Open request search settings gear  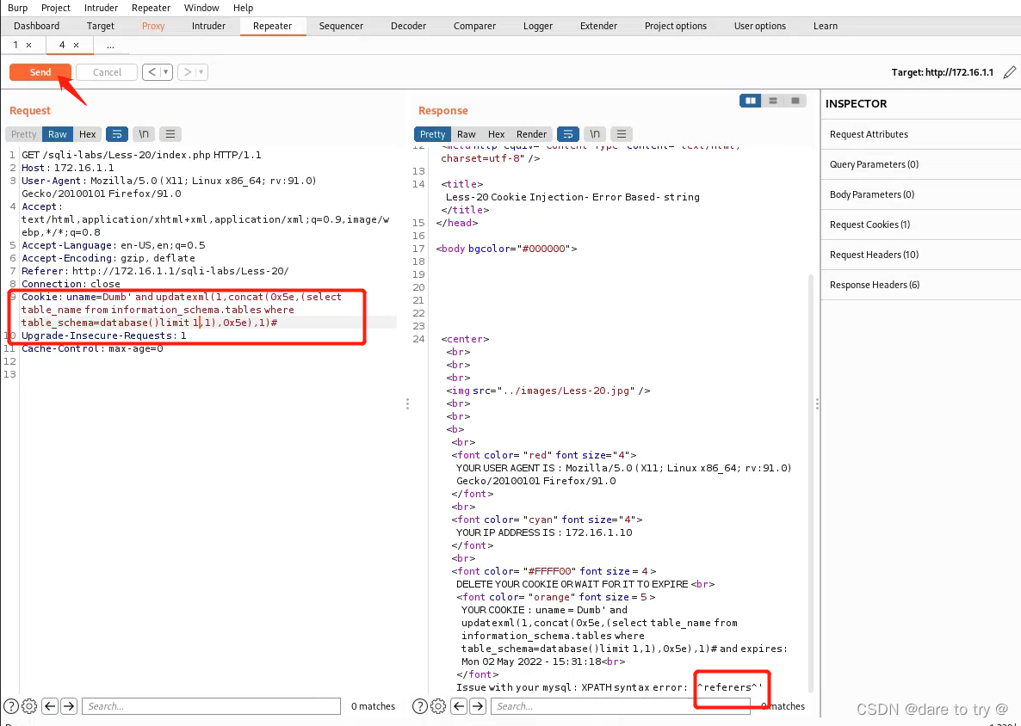point(29,706)
